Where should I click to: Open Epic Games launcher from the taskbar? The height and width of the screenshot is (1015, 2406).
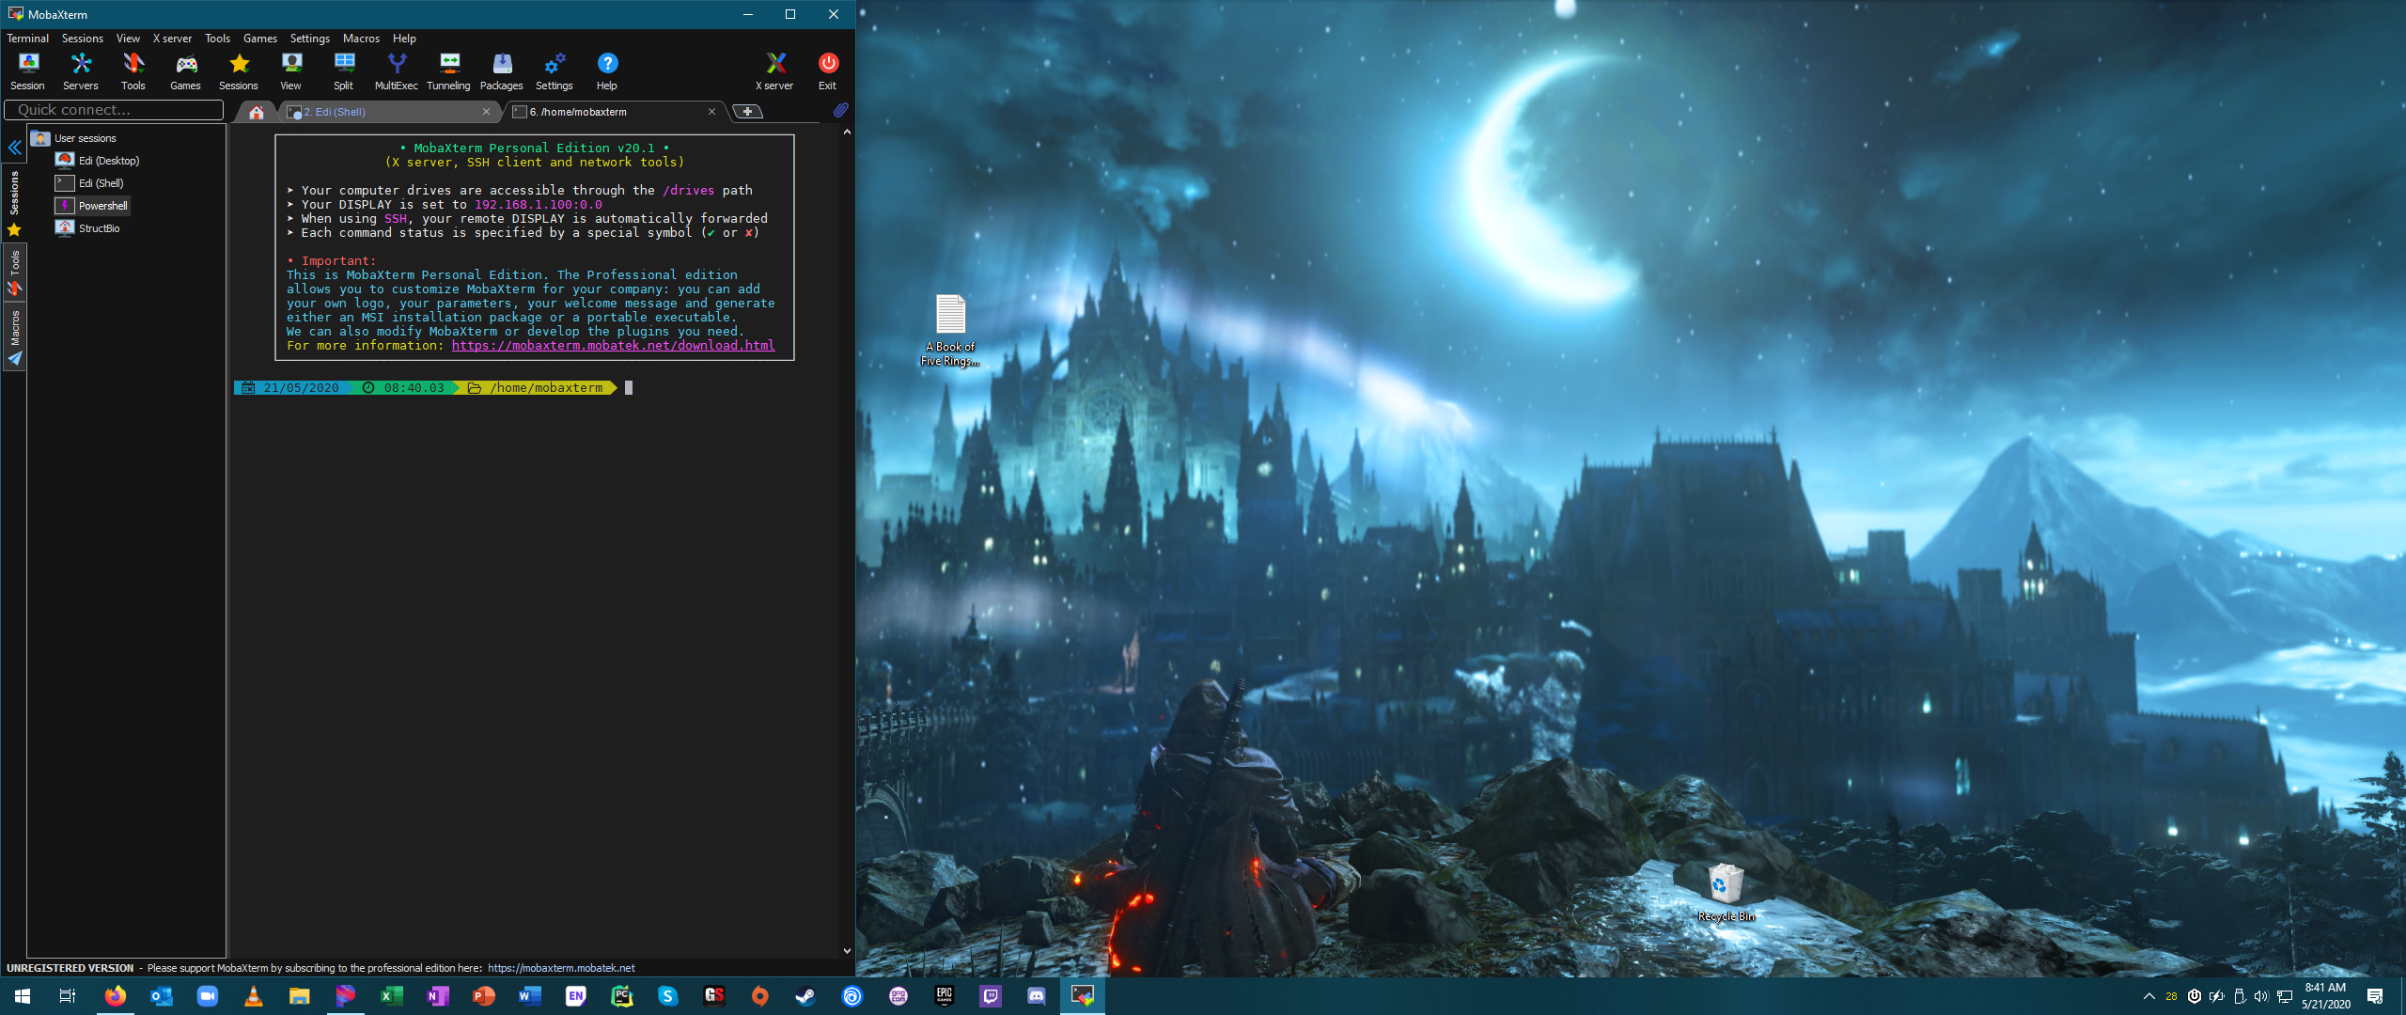(x=944, y=996)
